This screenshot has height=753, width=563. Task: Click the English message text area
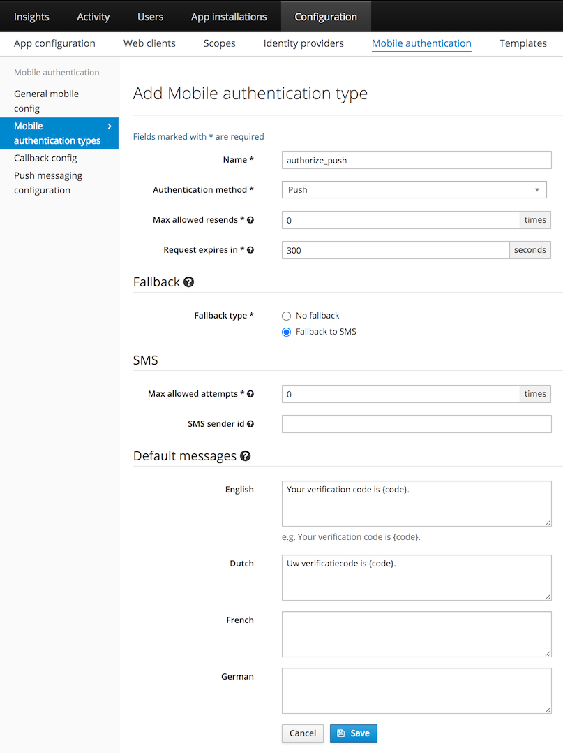click(416, 503)
